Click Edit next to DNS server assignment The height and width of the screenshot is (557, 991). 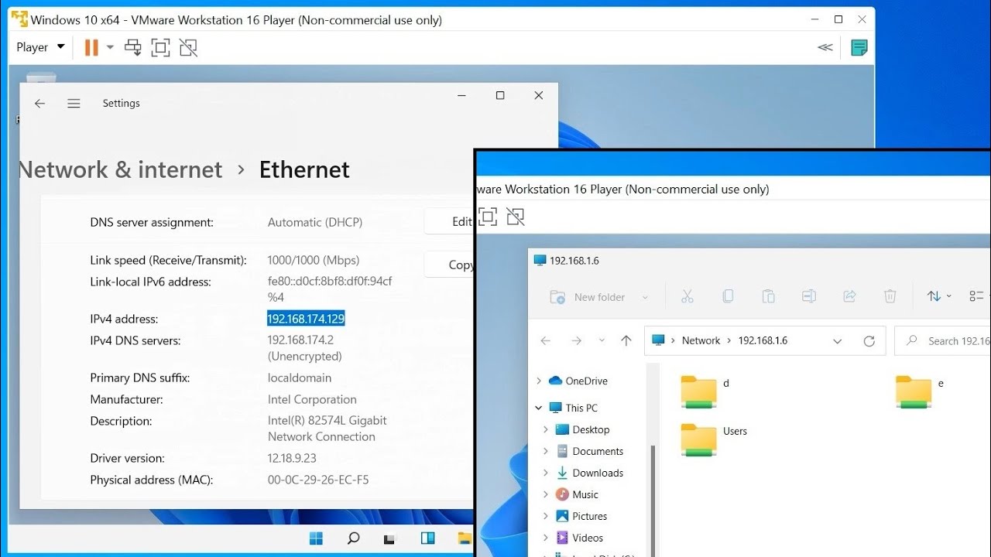click(x=450, y=221)
